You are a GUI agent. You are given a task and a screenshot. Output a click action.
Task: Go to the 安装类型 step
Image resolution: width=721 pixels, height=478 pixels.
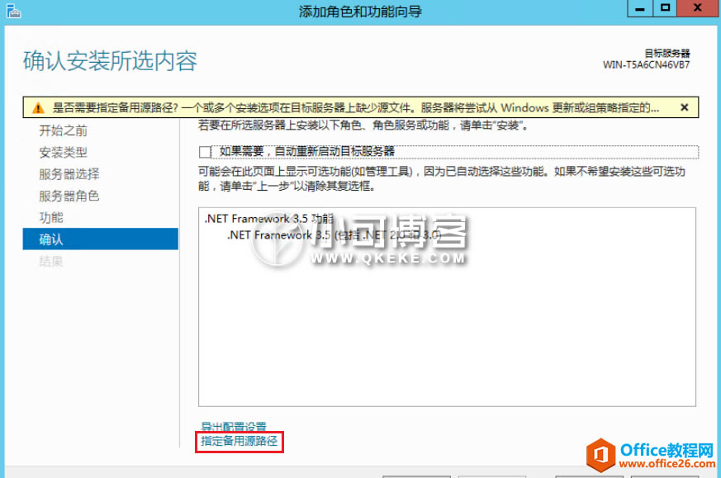[x=63, y=152]
